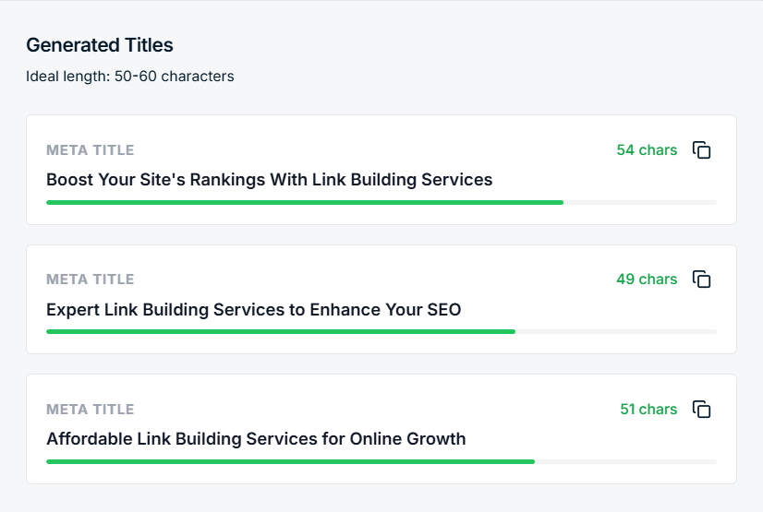Copy the "Boost Your Site's Rankings" meta title
Image resolution: width=763 pixels, height=512 pixels.
click(702, 150)
